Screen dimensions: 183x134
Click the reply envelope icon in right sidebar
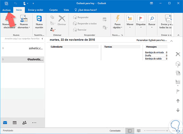(x=178, y=64)
